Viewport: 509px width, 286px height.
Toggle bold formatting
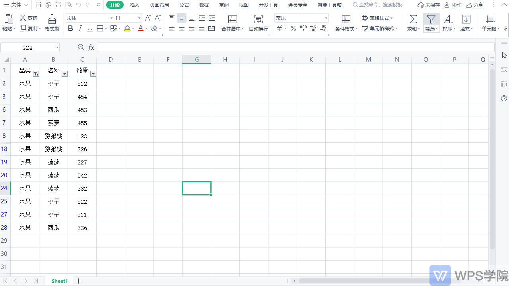coord(70,28)
